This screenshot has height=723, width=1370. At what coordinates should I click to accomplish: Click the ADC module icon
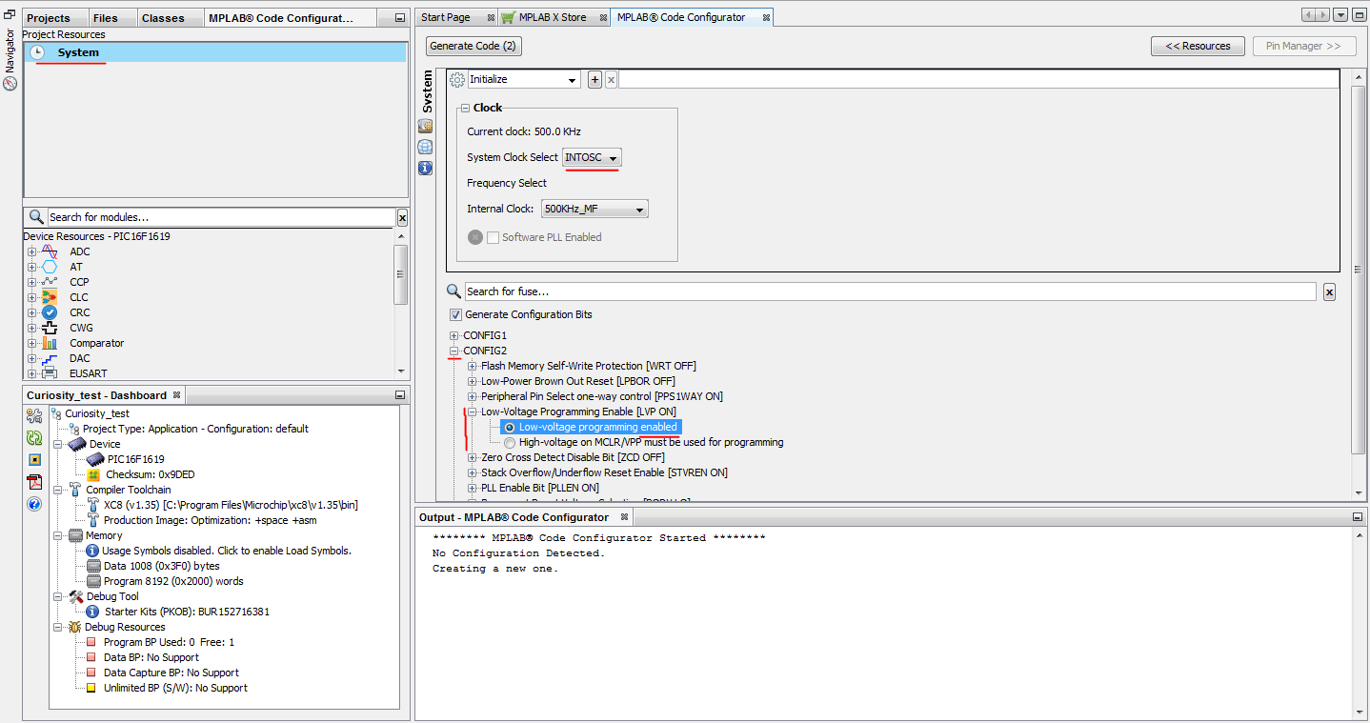[50, 251]
